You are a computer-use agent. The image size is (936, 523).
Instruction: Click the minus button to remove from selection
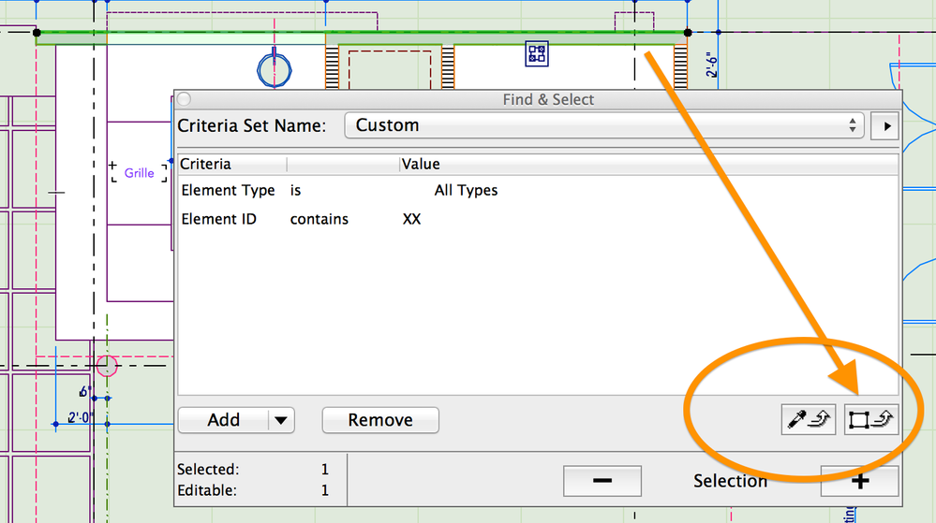[602, 481]
